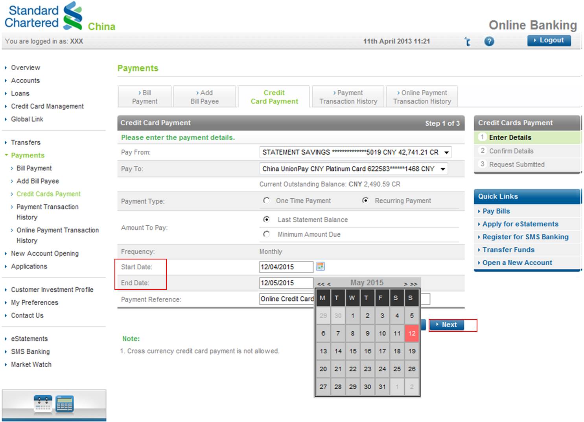Pick day 24 in May 2015 calendar

382,369
